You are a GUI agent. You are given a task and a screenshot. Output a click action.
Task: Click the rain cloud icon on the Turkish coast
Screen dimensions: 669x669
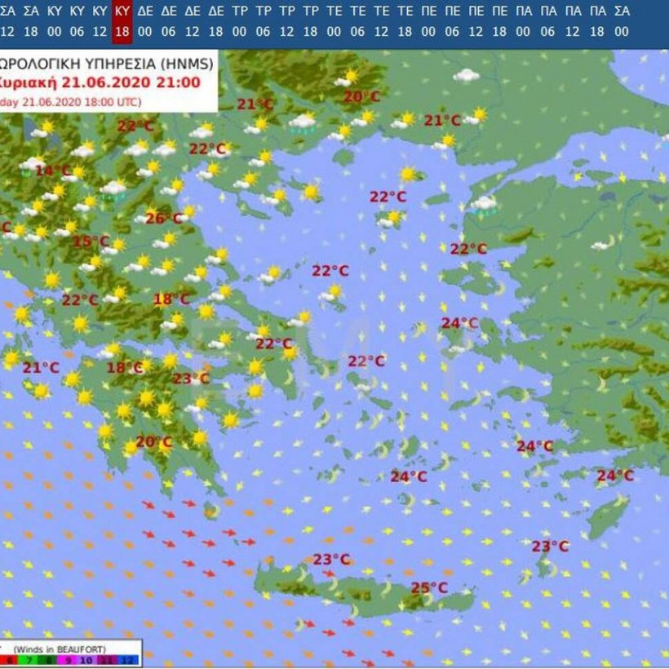pos(485,204)
